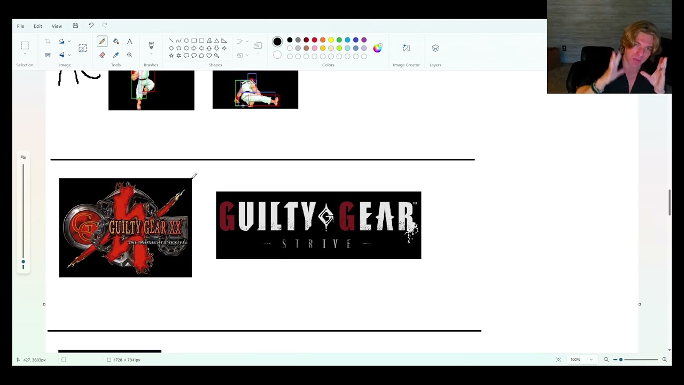Screen dimensions: 684x385
Task: Expand the Rotate options arrow
Action: click(69, 42)
